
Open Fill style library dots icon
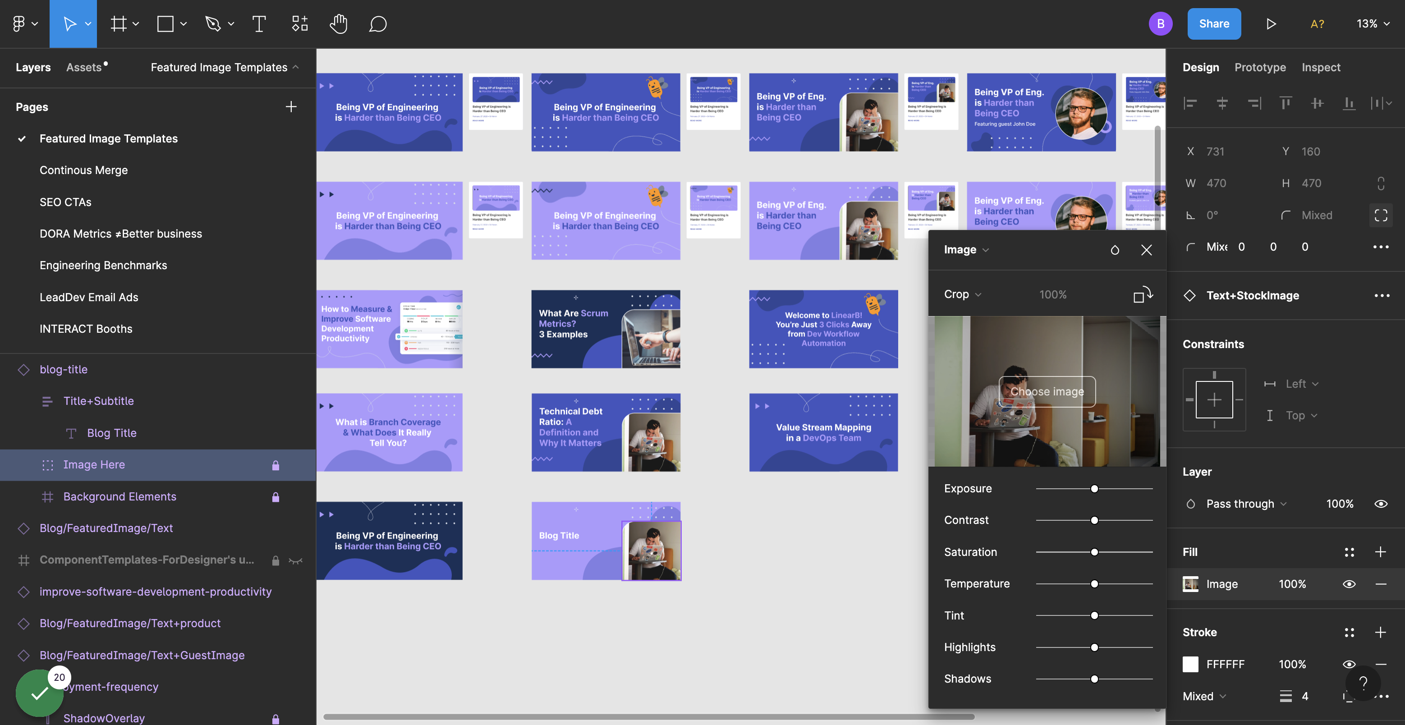(1350, 552)
